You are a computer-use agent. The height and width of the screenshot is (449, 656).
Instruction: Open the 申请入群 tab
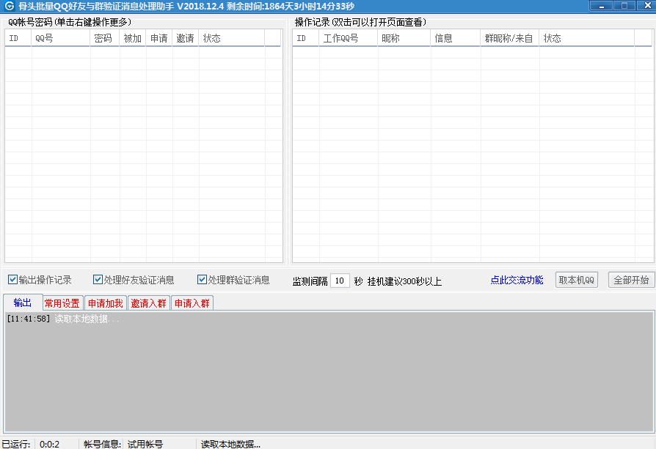(x=192, y=303)
